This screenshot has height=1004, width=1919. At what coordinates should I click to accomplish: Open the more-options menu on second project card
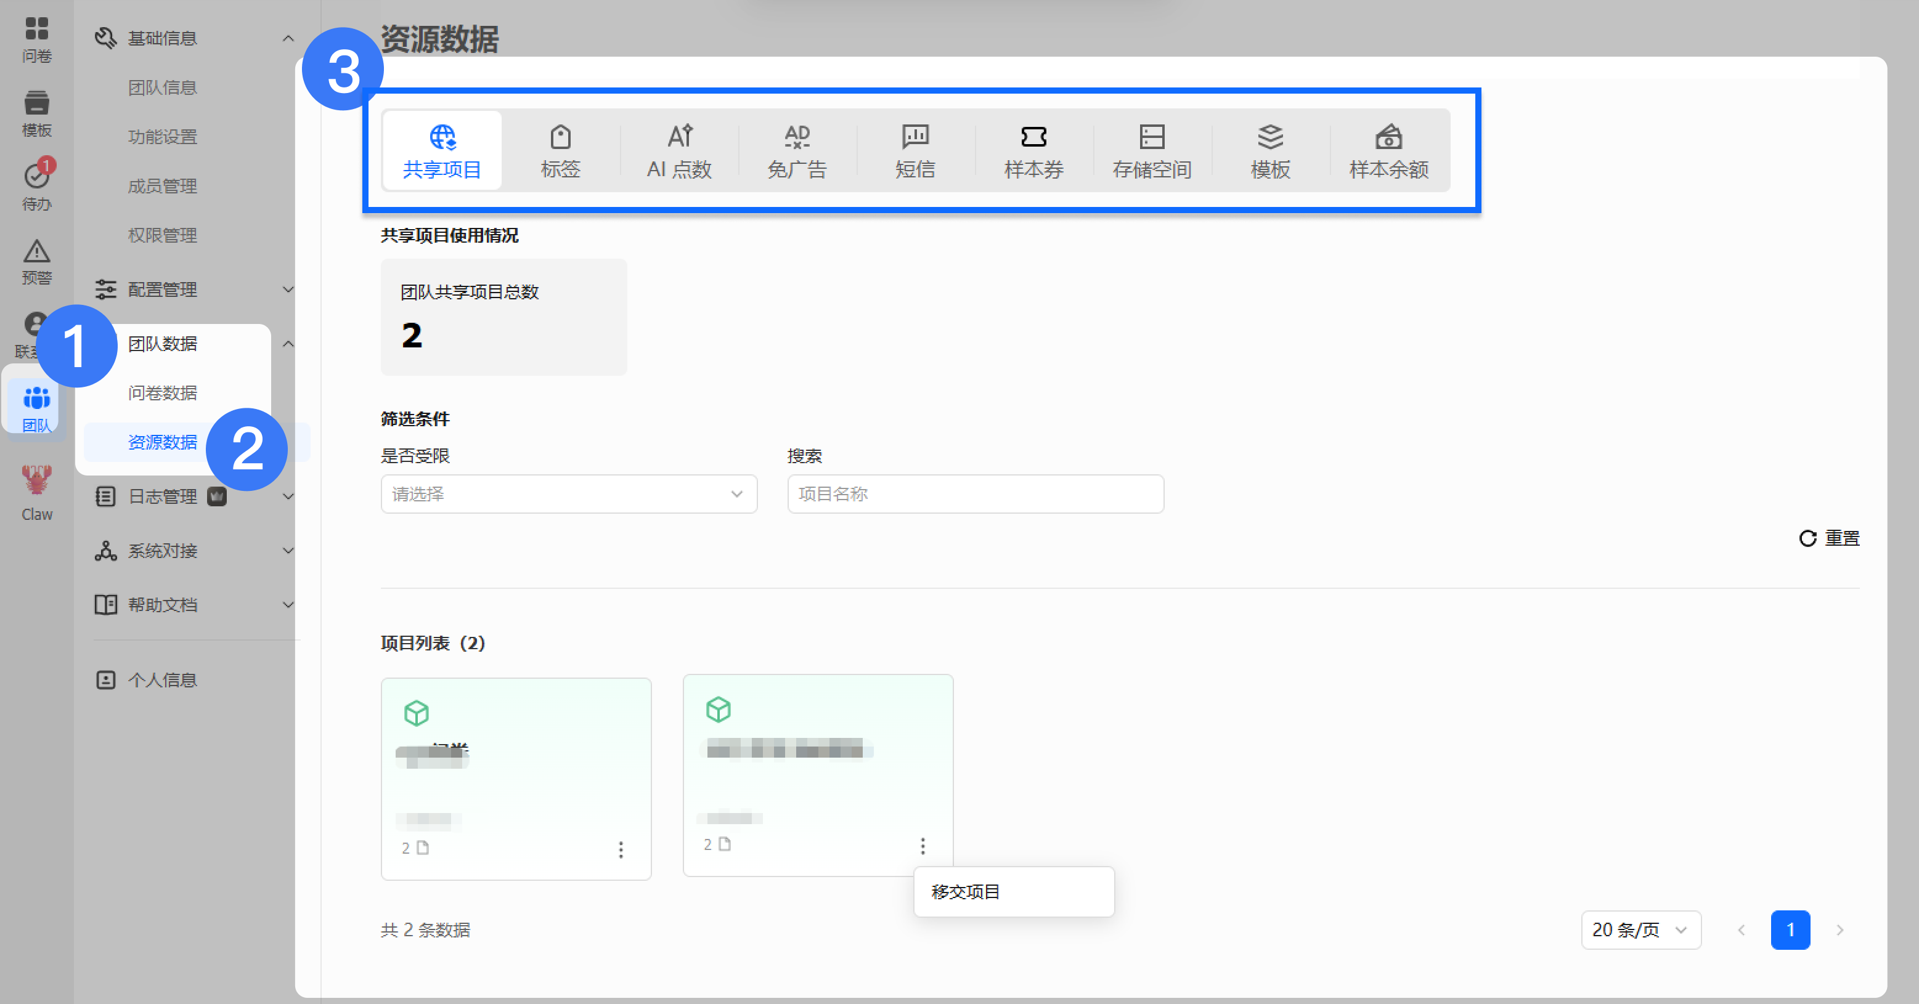[923, 846]
